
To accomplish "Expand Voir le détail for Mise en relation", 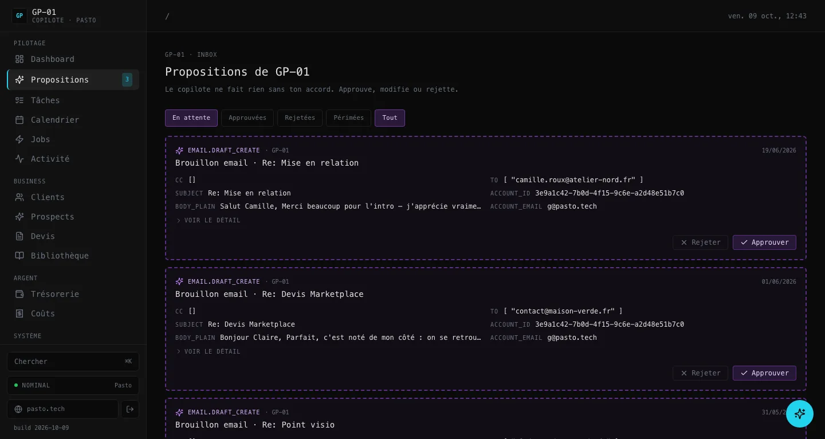I will [x=209, y=220].
